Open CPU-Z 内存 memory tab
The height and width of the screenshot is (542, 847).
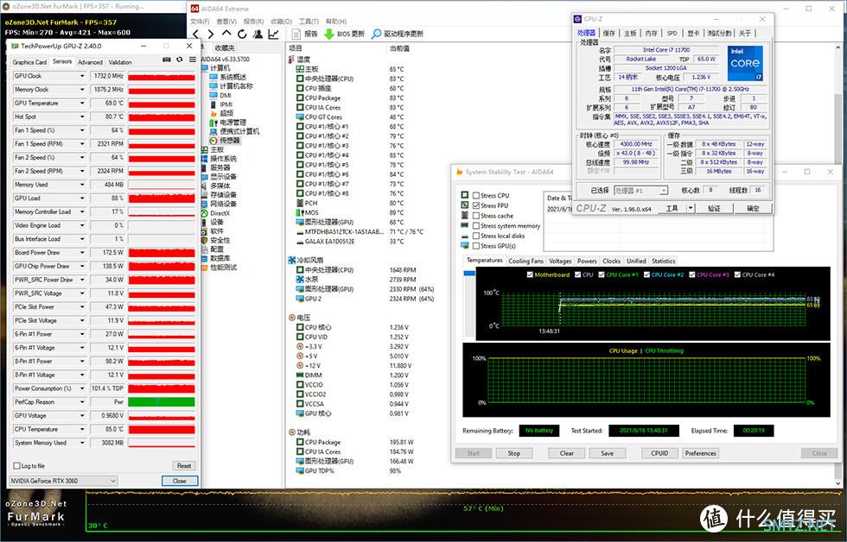[x=652, y=34]
